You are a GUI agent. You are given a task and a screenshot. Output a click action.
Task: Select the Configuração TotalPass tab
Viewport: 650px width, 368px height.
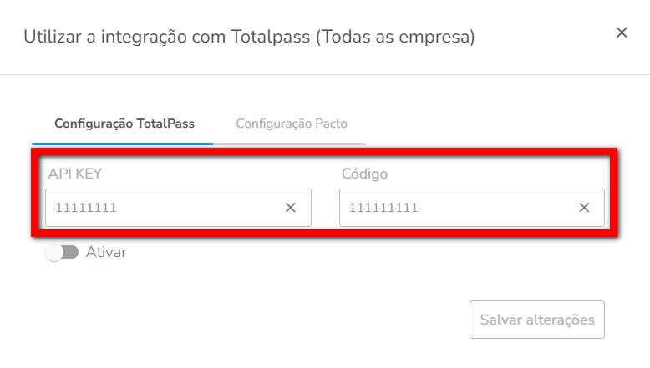click(124, 124)
